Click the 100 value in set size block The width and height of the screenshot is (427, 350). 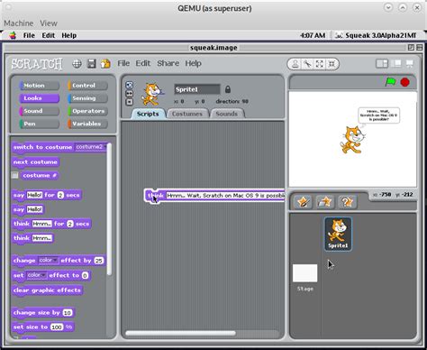57,327
